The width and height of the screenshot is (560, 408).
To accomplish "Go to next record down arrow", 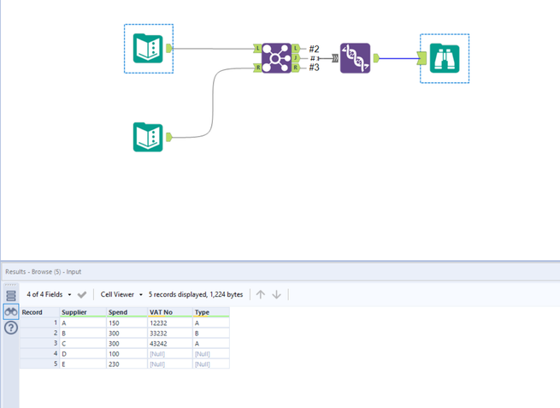I will 276,295.
